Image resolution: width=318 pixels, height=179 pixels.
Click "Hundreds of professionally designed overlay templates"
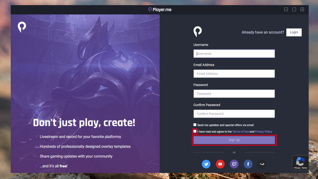point(85,146)
